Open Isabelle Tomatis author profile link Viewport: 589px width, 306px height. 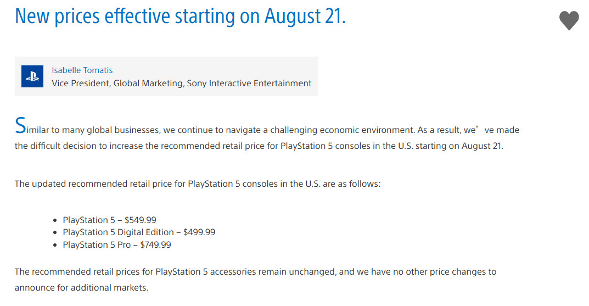[82, 70]
